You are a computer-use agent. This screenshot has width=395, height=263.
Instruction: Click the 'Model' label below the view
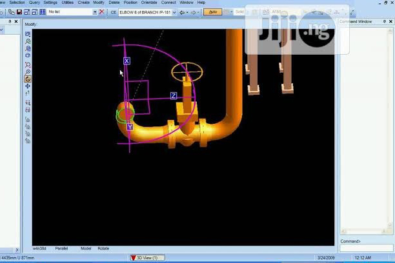tap(86, 248)
